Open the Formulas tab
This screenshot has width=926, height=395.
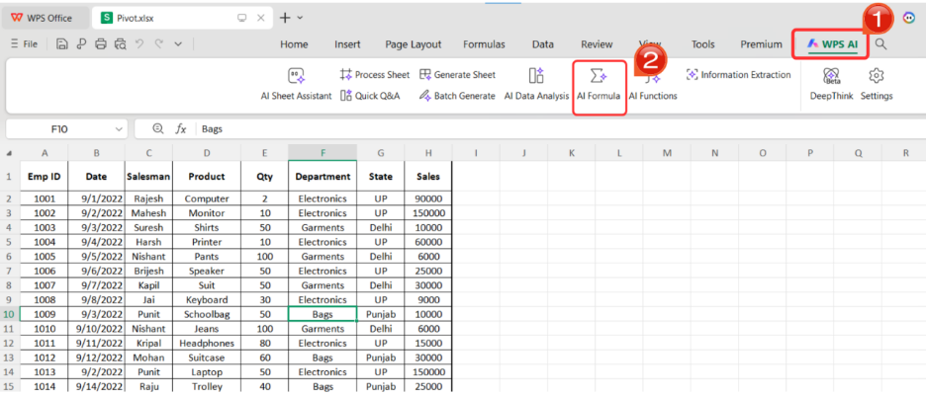[484, 44]
